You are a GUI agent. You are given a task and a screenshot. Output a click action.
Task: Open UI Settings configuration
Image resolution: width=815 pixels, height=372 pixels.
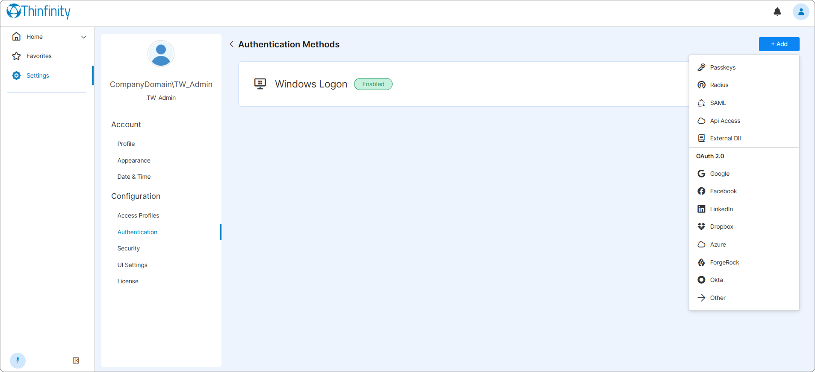point(132,265)
